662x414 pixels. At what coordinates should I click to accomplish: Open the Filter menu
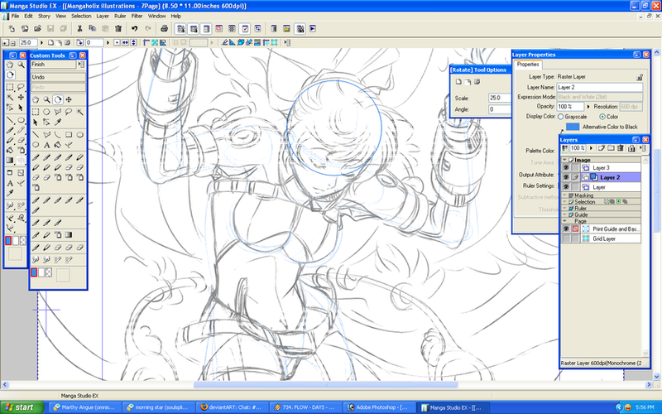tap(137, 16)
